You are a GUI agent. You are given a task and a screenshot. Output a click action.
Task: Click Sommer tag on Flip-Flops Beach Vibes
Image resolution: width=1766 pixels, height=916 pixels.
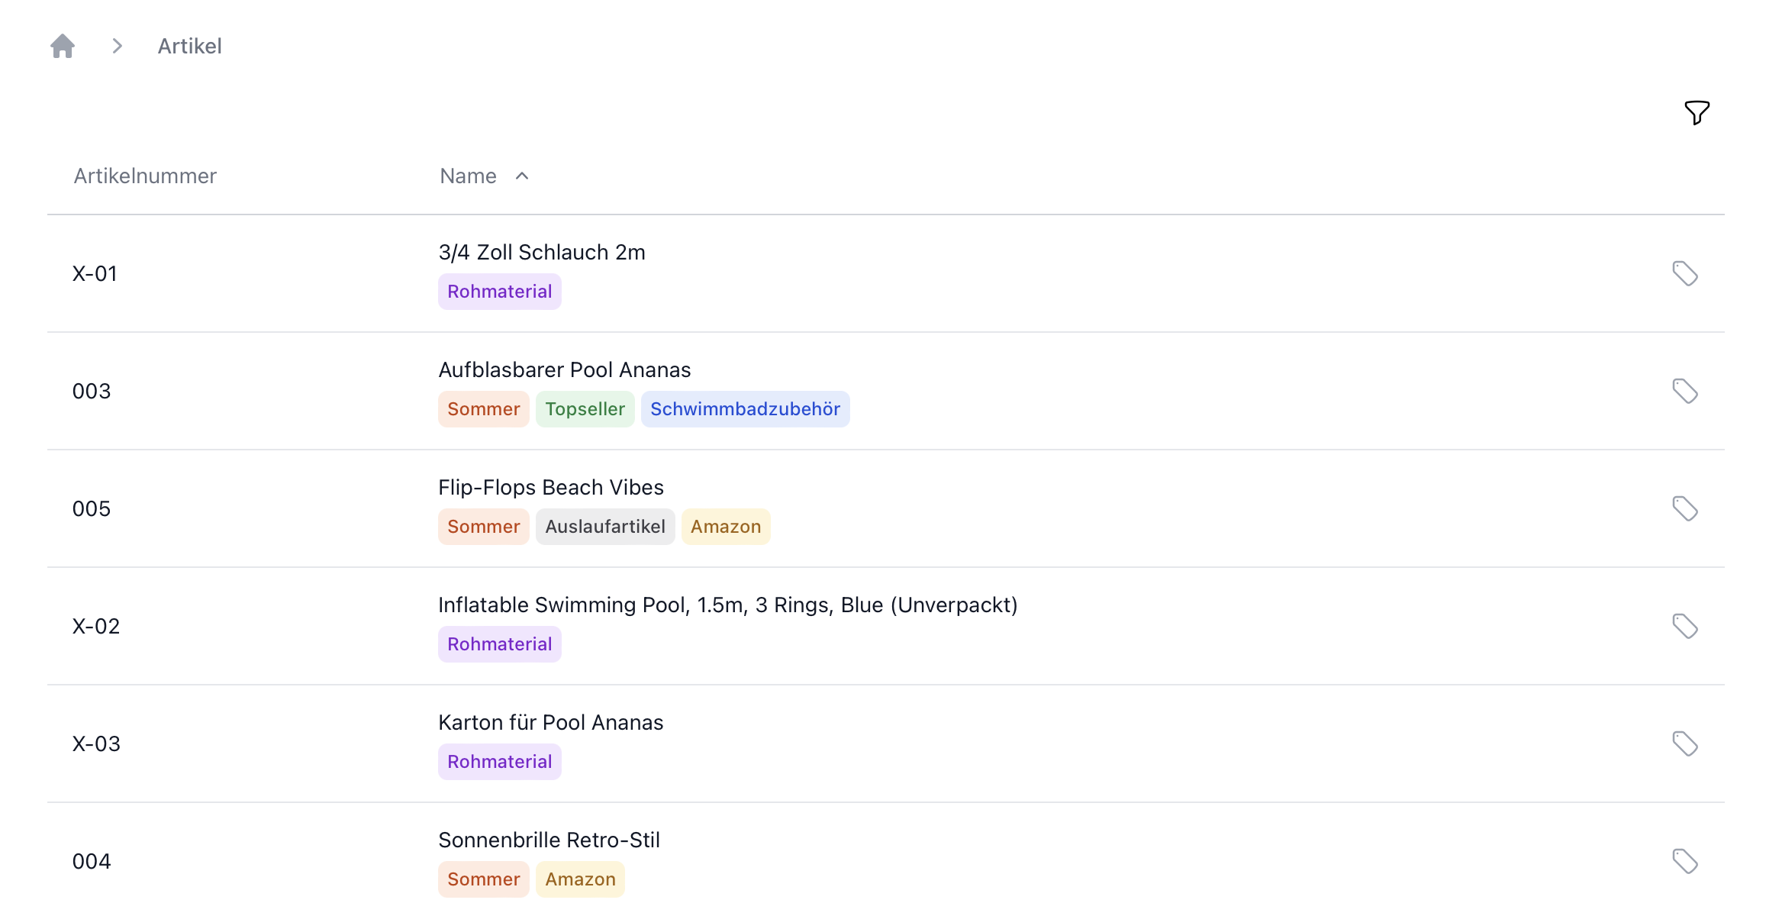[483, 527]
